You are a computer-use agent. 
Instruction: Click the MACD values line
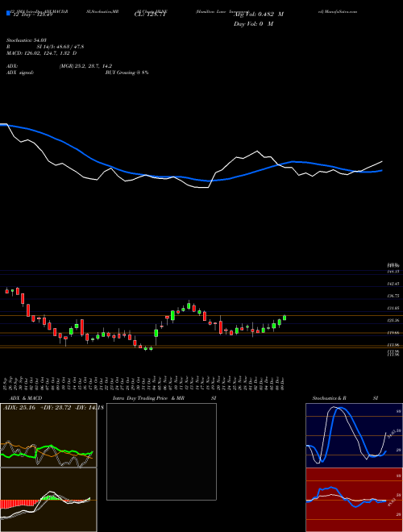[41, 53]
